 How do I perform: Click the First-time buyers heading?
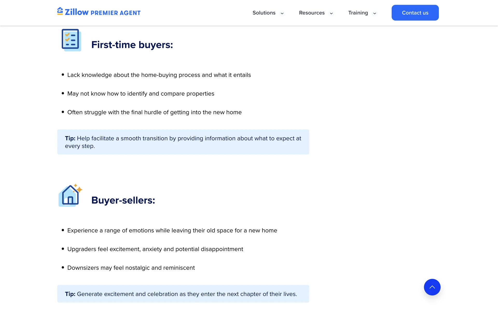(132, 45)
